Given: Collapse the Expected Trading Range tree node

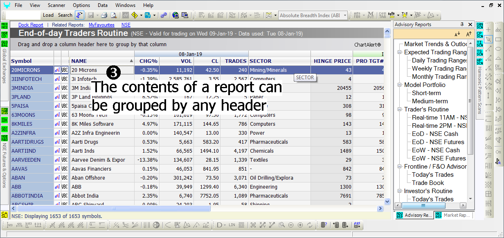Looking at the screenshot, I should [400, 52].
